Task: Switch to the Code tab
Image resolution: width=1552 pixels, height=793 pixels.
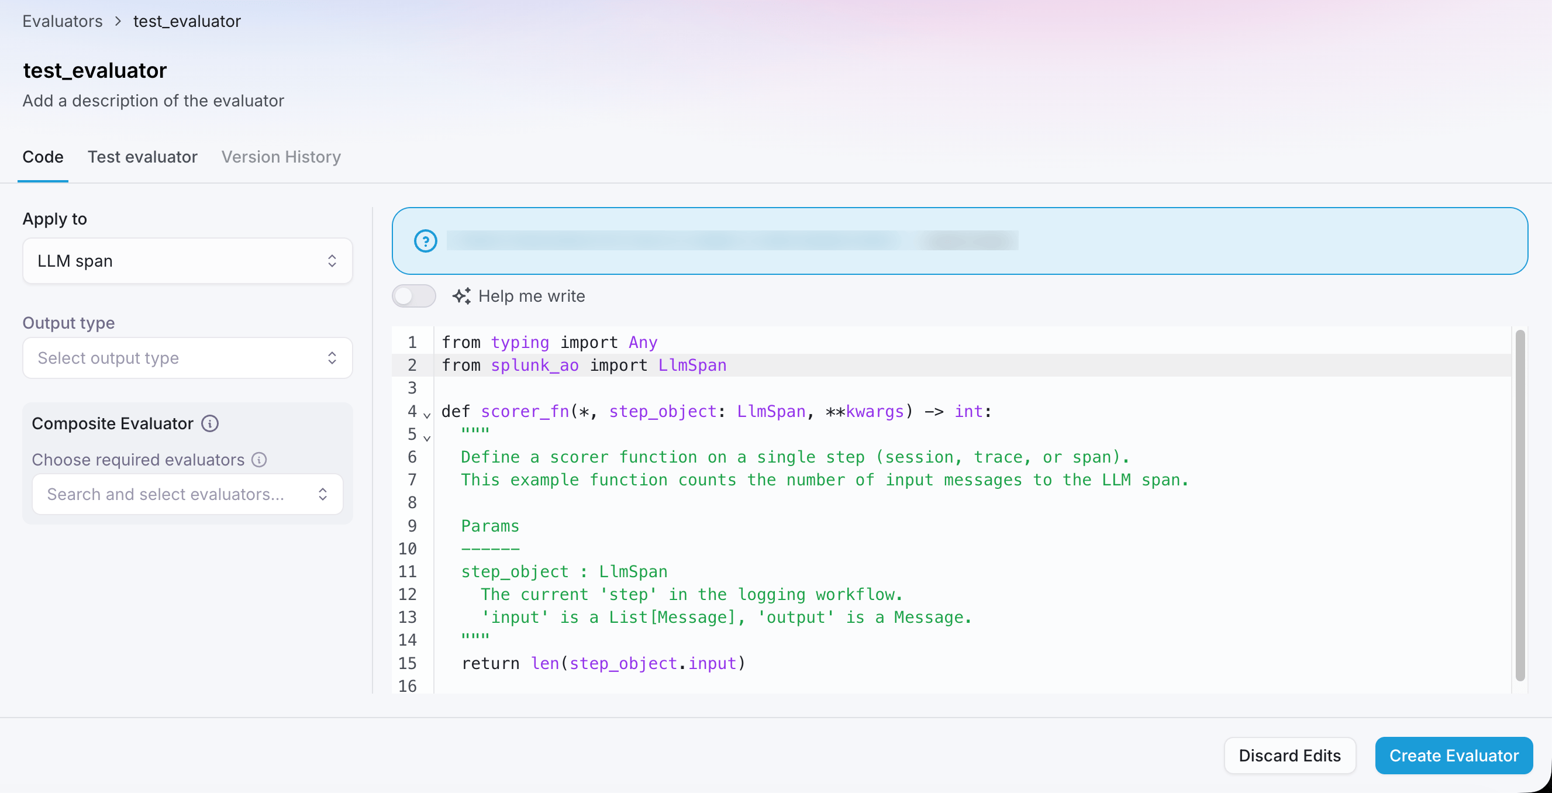Action: [43, 157]
